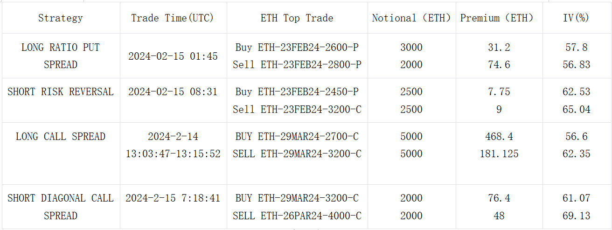Select the LONG CALL SPREAD strategy cell
612x230 pixels.
tap(60, 137)
